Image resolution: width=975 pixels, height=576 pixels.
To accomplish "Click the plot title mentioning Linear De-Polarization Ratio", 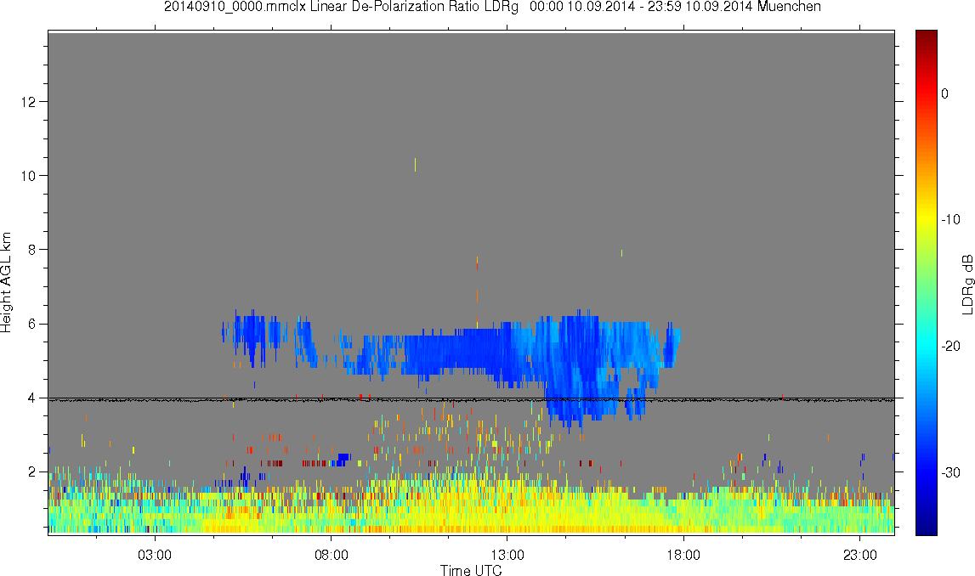I will 492,7.
